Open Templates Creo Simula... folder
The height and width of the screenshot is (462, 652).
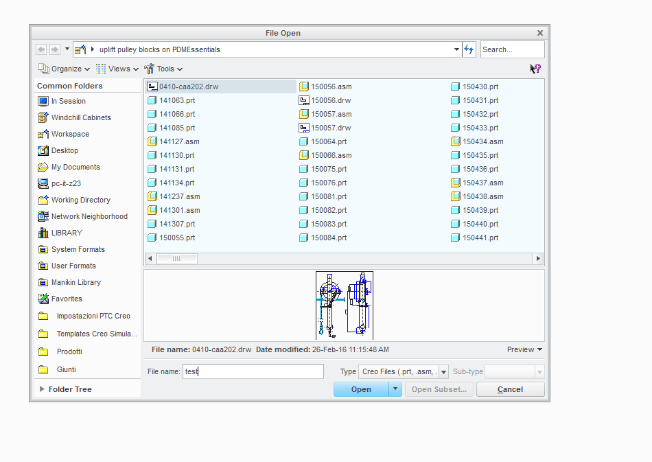click(87, 334)
